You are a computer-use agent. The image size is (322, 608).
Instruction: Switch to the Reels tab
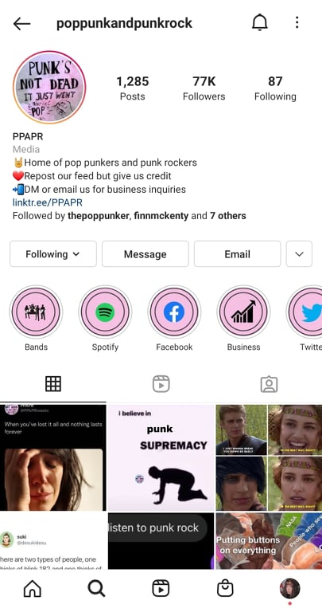161,384
